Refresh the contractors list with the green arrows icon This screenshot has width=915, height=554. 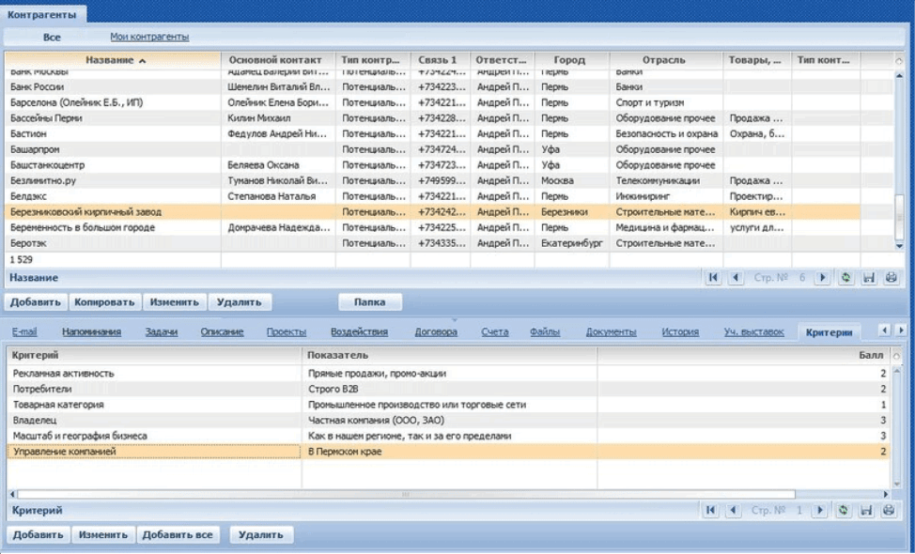point(846,278)
